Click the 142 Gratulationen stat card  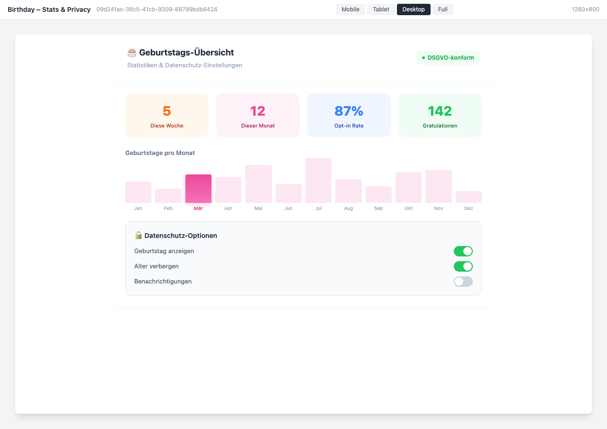click(x=440, y=115)
